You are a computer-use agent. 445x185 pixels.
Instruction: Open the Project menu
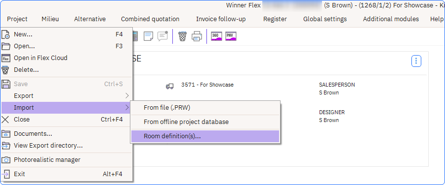(x=17, y=19)
